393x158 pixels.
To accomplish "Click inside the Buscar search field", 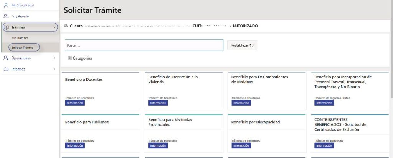I will click(x=144, y=45).
